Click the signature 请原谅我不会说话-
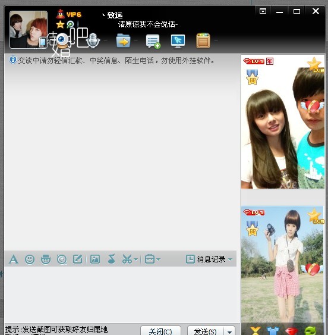 pos(148,24)
